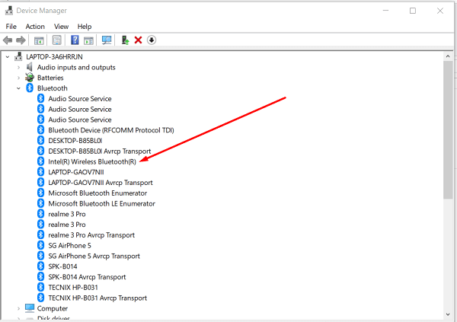Select SPK-B014 Avrcp Transport

[87, 277]
